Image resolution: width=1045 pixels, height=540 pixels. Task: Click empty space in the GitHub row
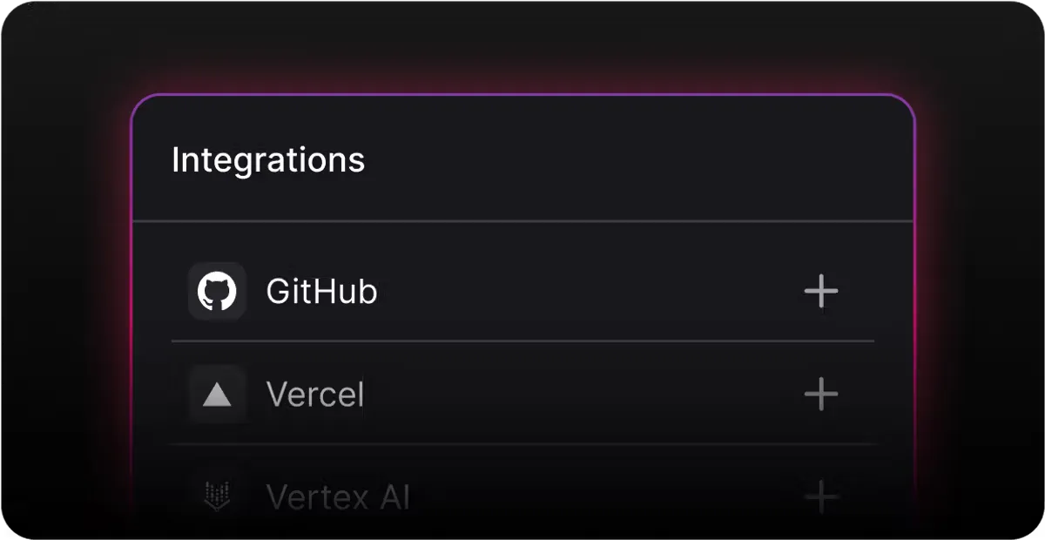click(583, 292)
